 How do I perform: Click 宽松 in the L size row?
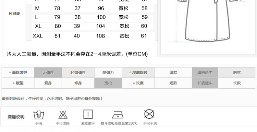tap(124, 17)
